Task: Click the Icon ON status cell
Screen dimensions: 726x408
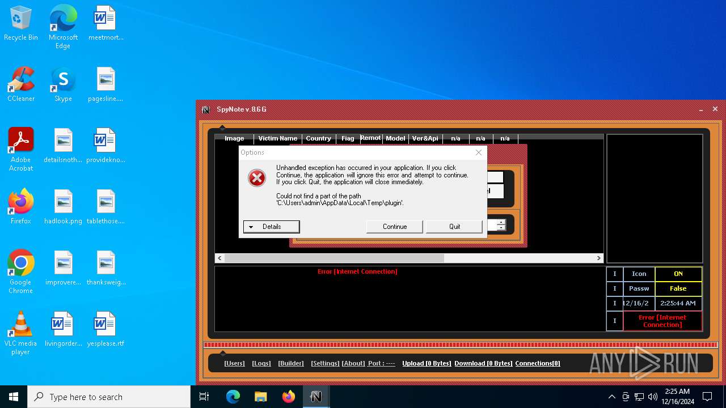Action: tap(678, 274)
